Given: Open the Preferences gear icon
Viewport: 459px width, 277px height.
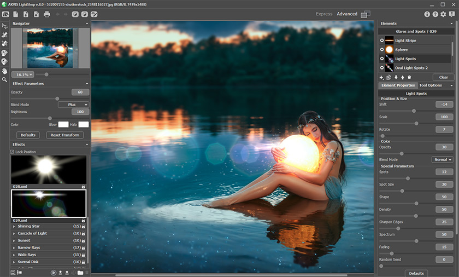Looking at the screenshot, I should click(443, 14).
